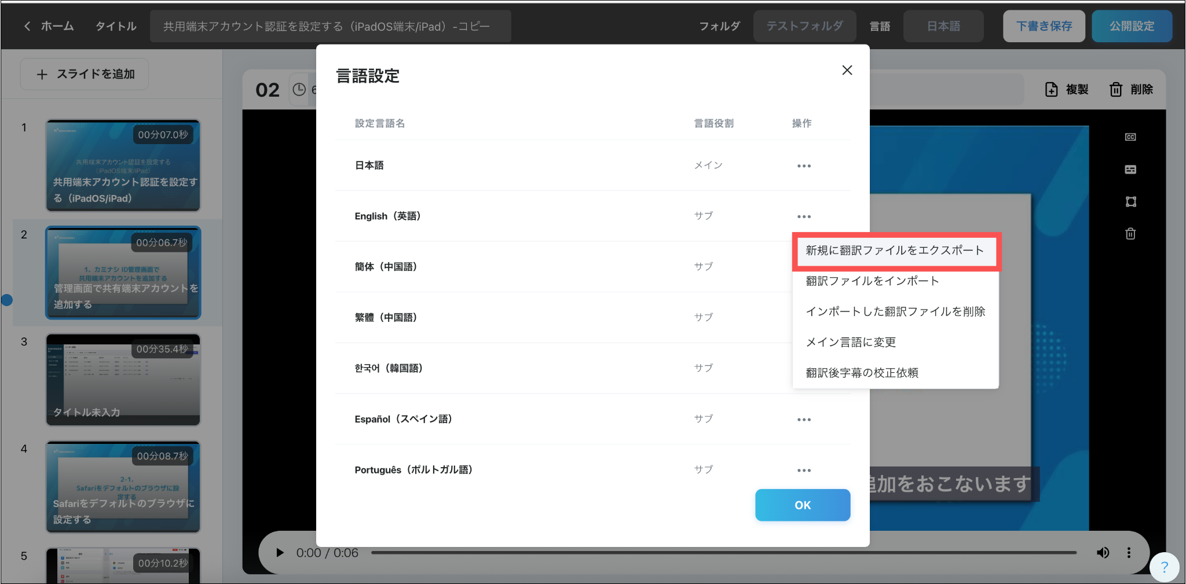This screenshot has height=584, width=1186.
Task: Go back to ホーム
Action: 49,26
